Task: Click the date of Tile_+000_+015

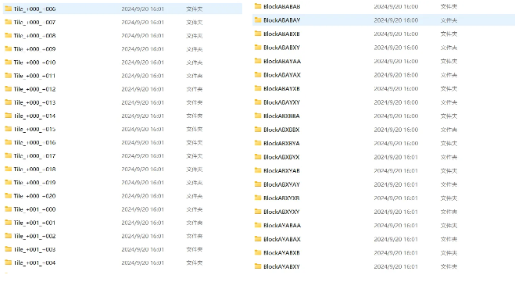Action: tap(142, 130)
